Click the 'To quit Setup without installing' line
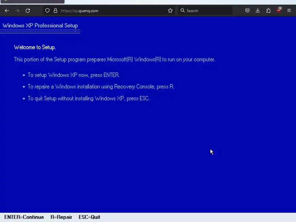Image resolution: width=296 pixels, height=222 pixels. point(88,98)
